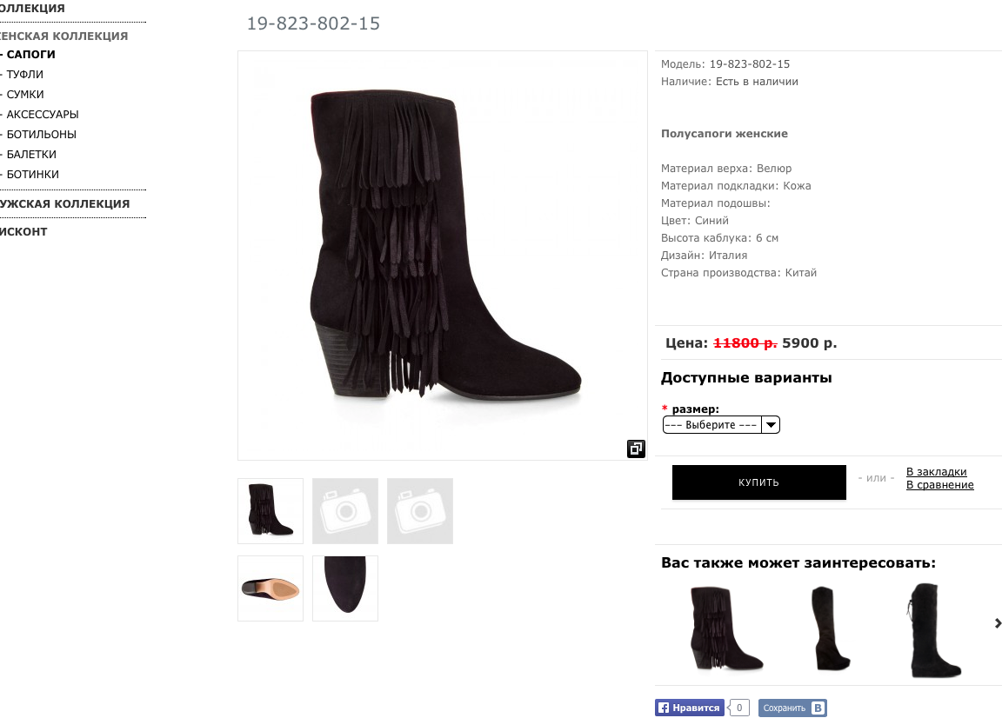1002x718 pixels.
Task: Click the VK Сохранить share button
Action: click(x=792, y=708)
